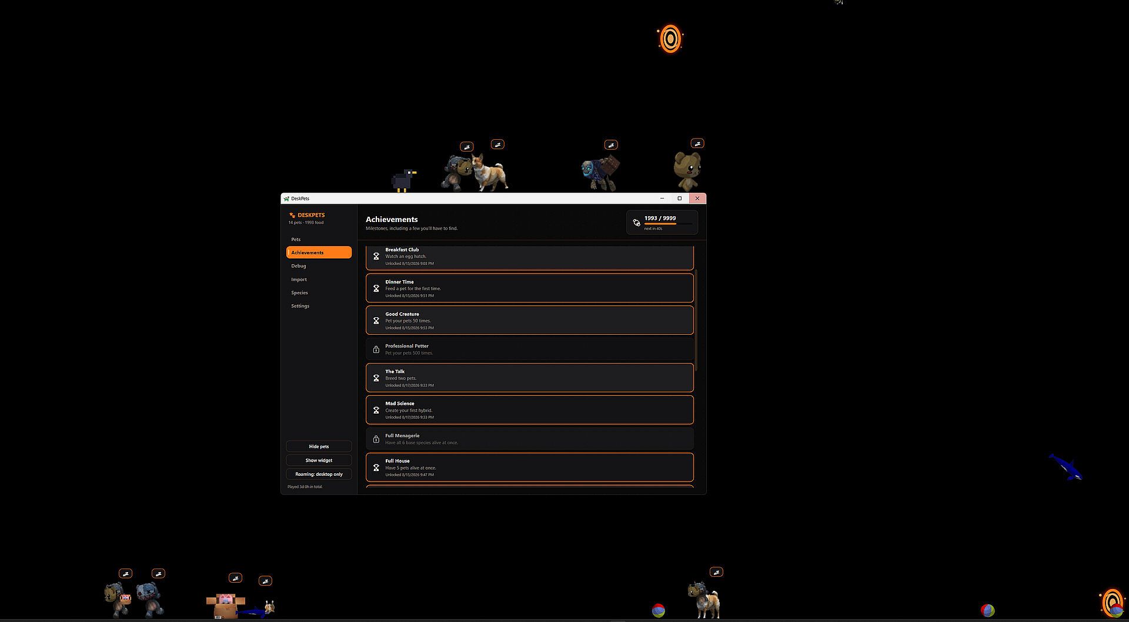Toggle Hide pets button
This screenshot has height=622, width=1129.
point(319,446)
